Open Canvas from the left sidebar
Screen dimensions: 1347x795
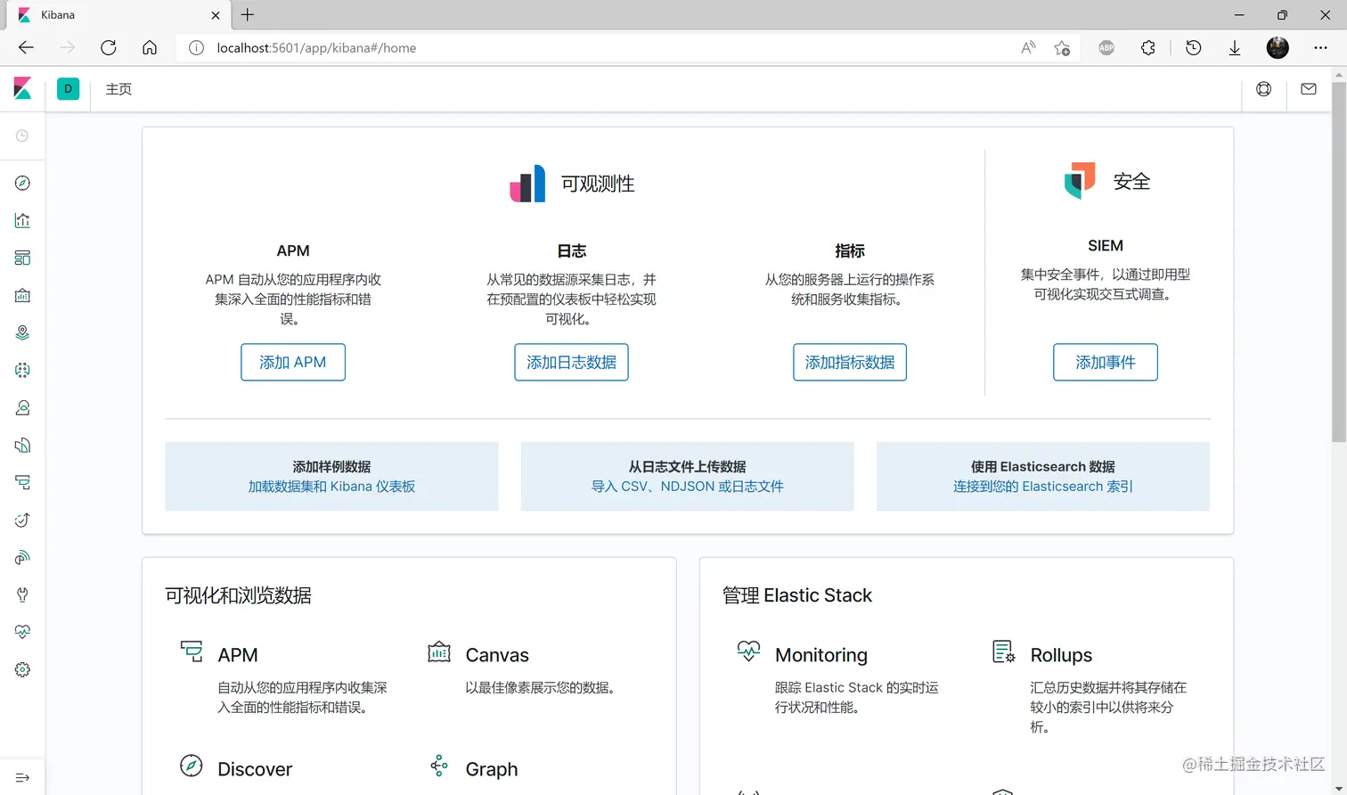23,295
